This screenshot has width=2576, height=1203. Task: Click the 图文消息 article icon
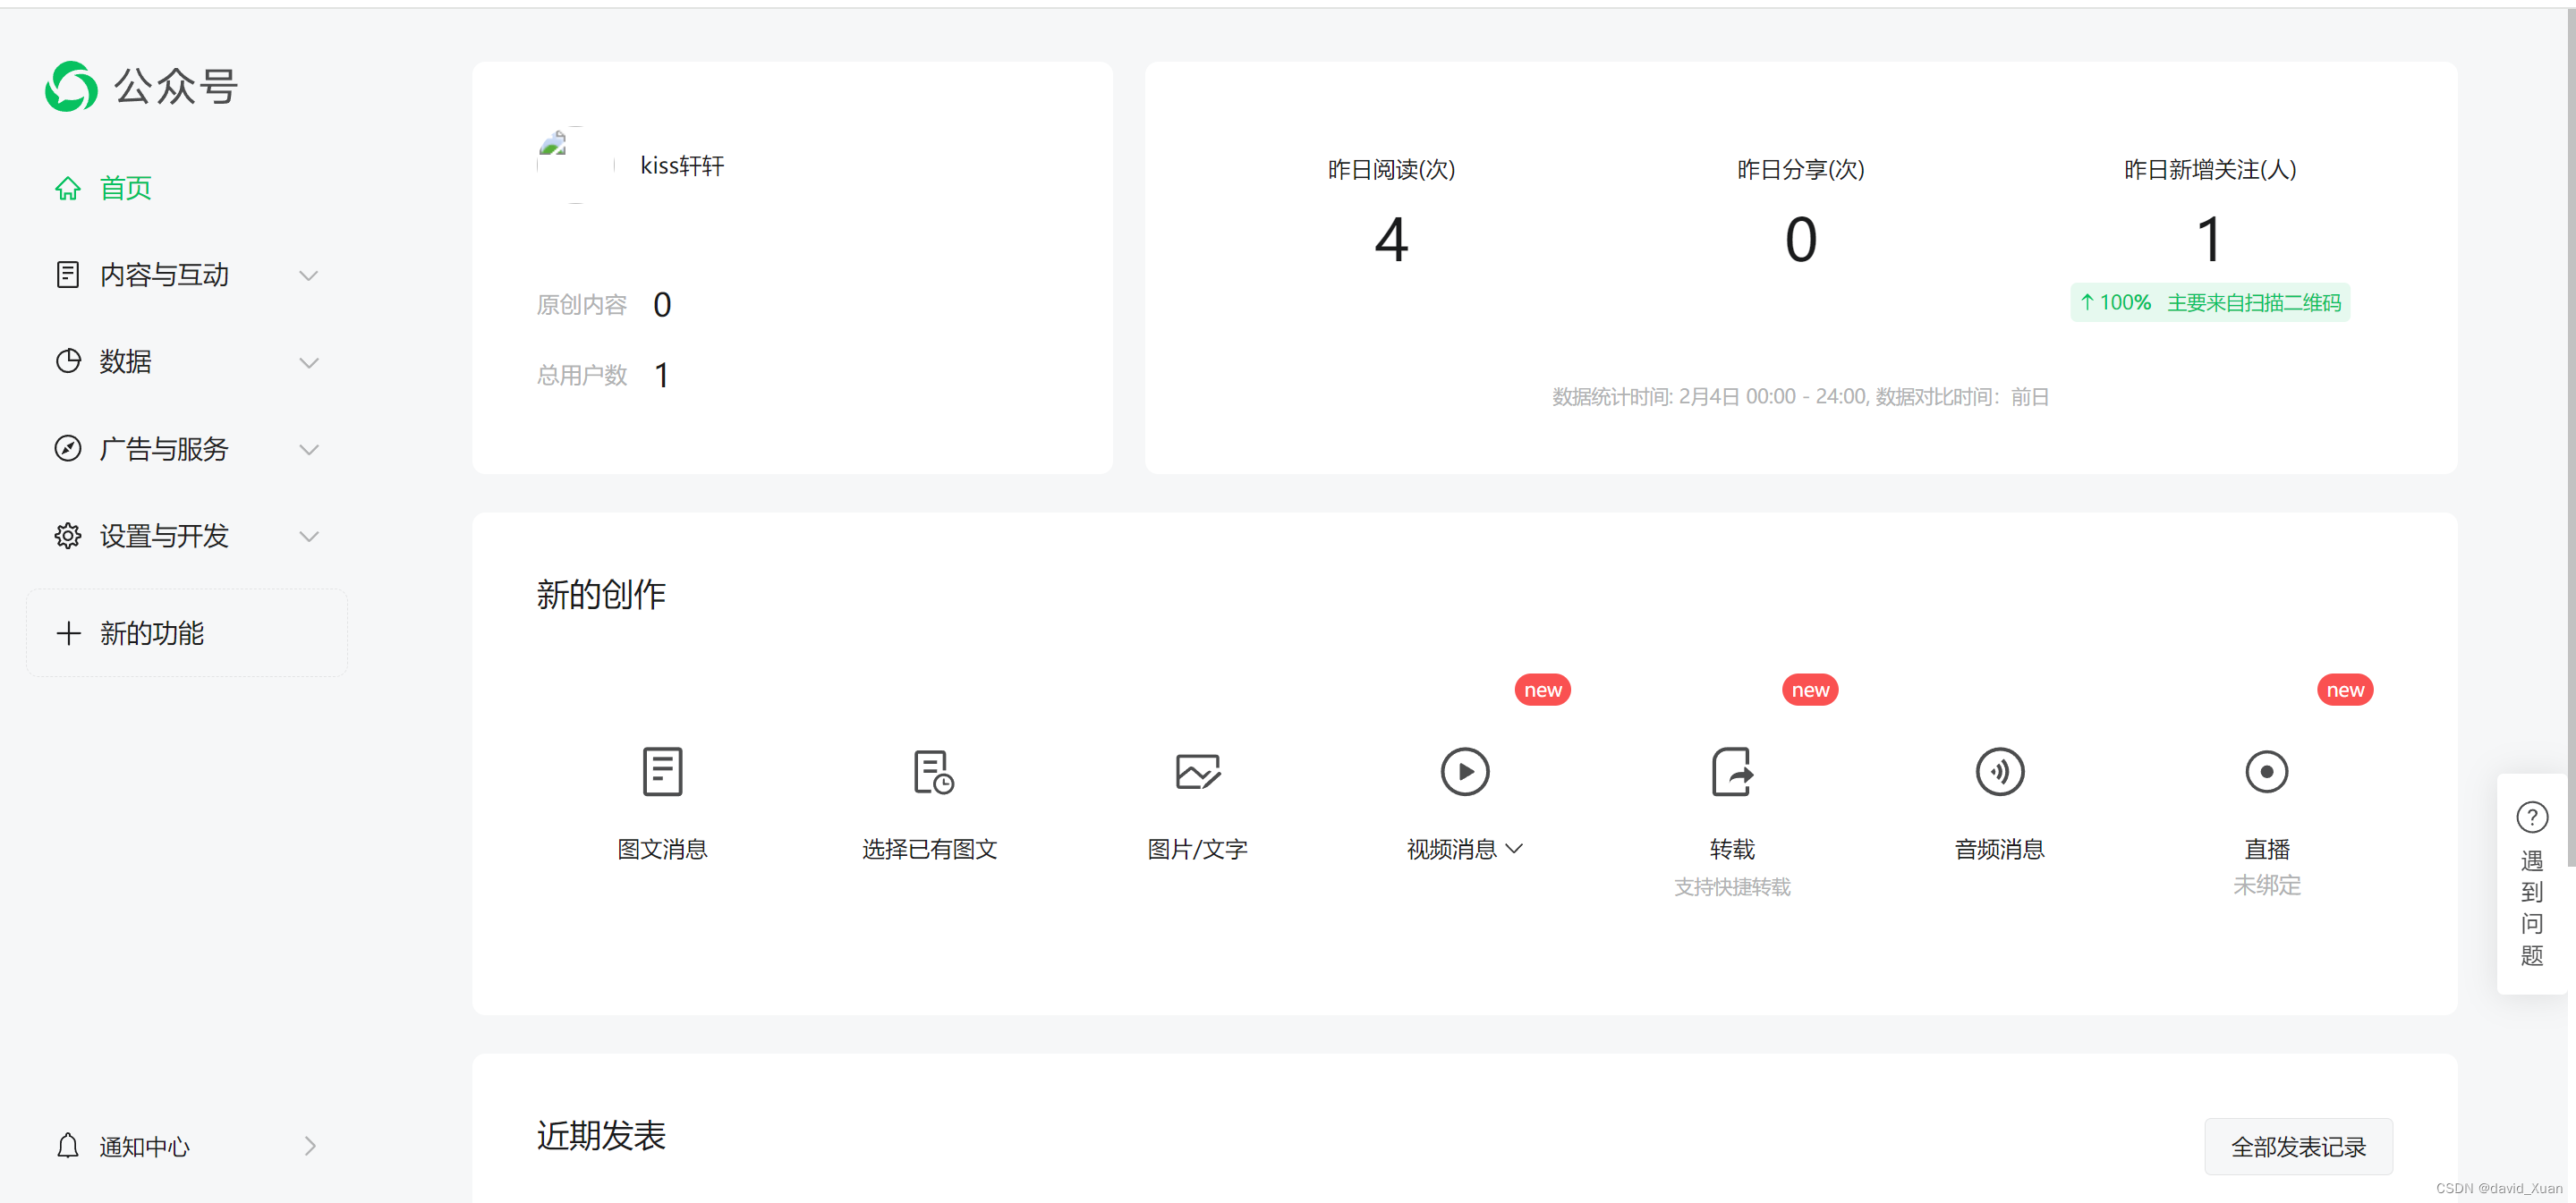pos(662,771)
